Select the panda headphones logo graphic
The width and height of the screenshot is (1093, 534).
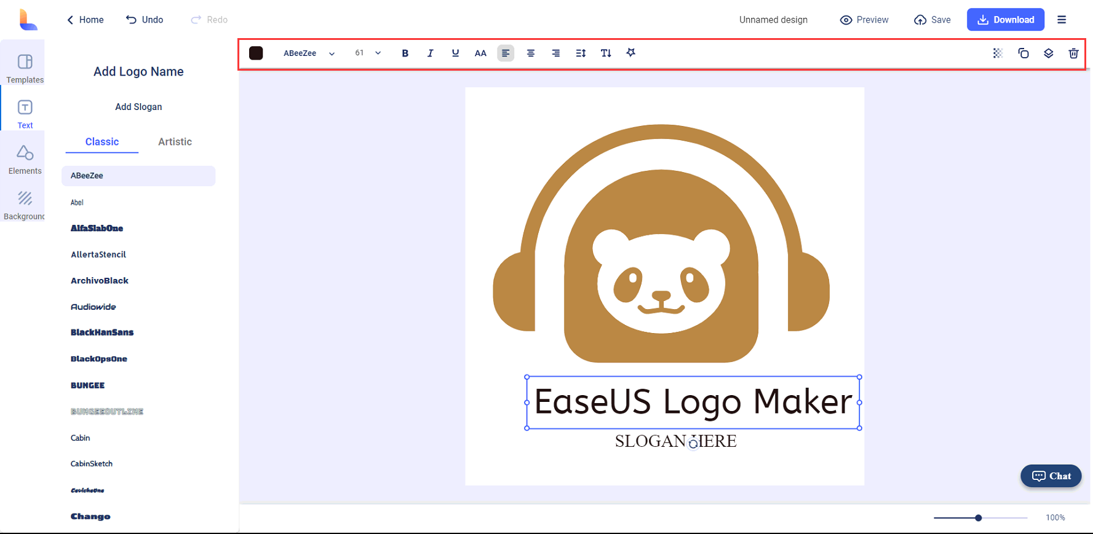tap(661, 243)
